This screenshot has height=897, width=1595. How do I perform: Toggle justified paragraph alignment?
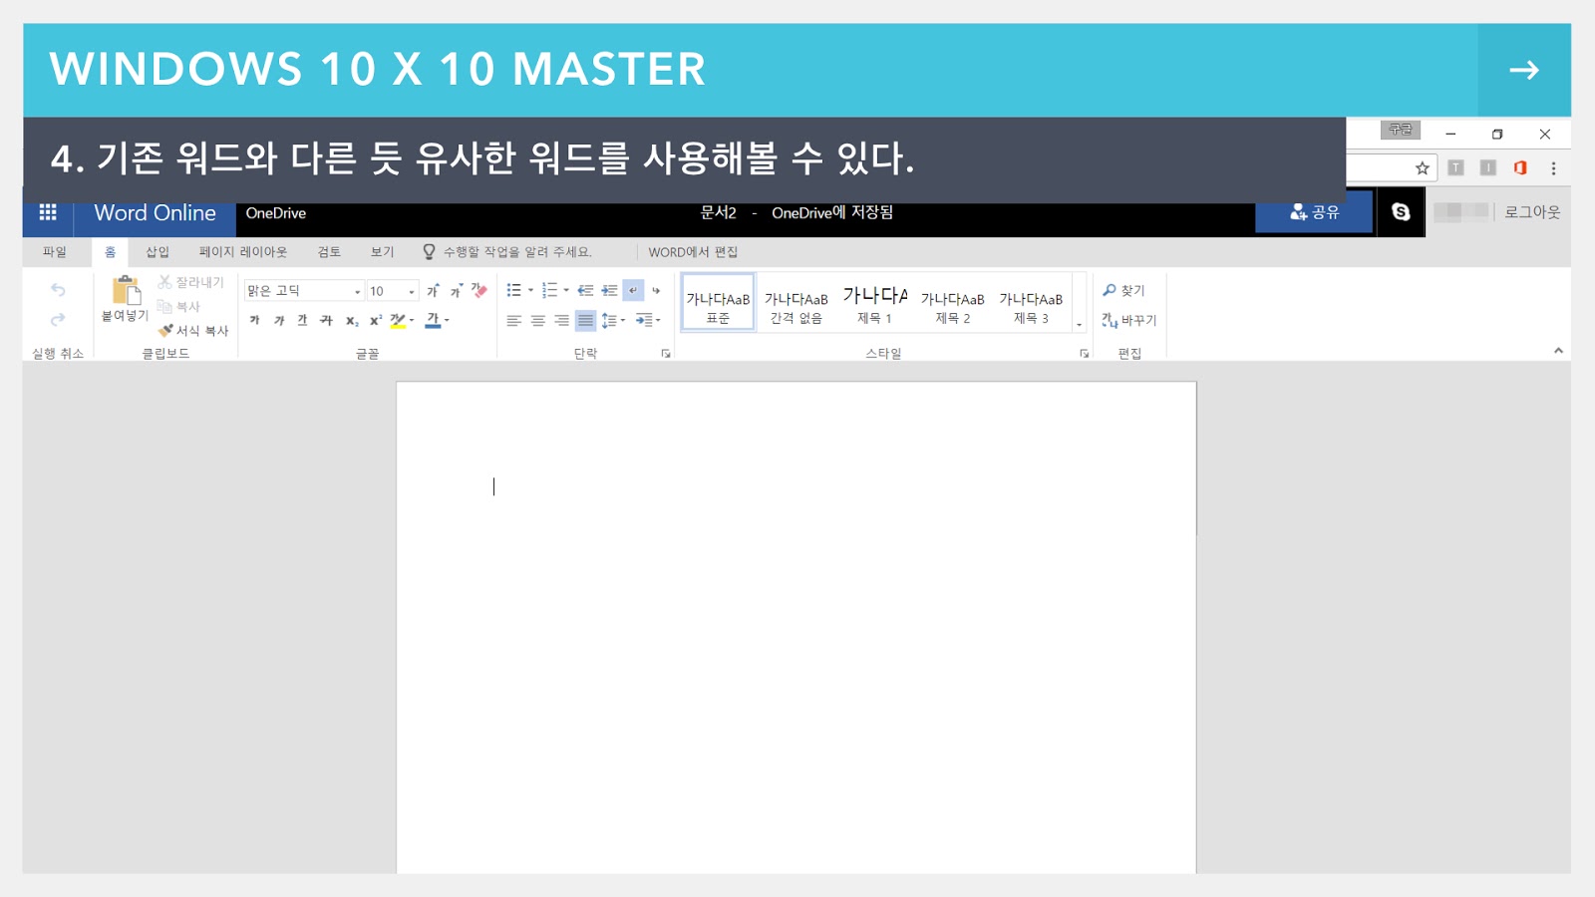click(585, 321)
